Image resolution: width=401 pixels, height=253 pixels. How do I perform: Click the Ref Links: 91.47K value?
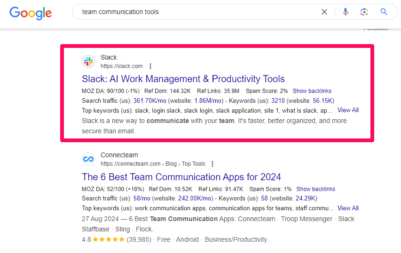(220, 189)
